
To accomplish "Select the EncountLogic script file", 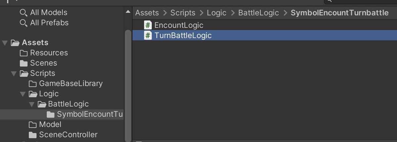I will (179, 25).
